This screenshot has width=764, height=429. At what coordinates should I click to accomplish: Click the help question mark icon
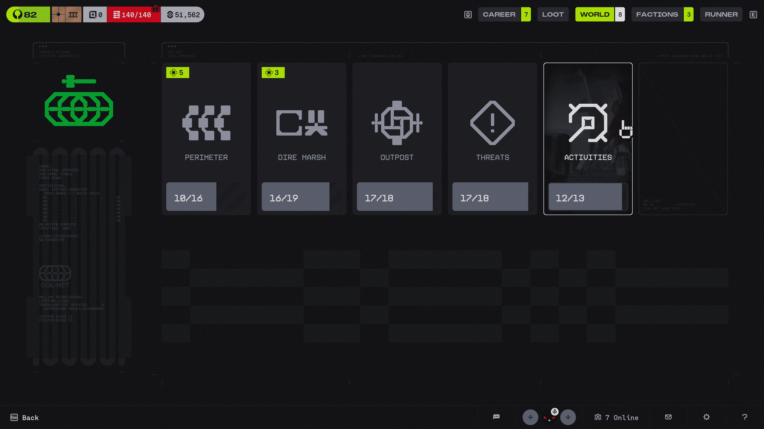[745, 417]
